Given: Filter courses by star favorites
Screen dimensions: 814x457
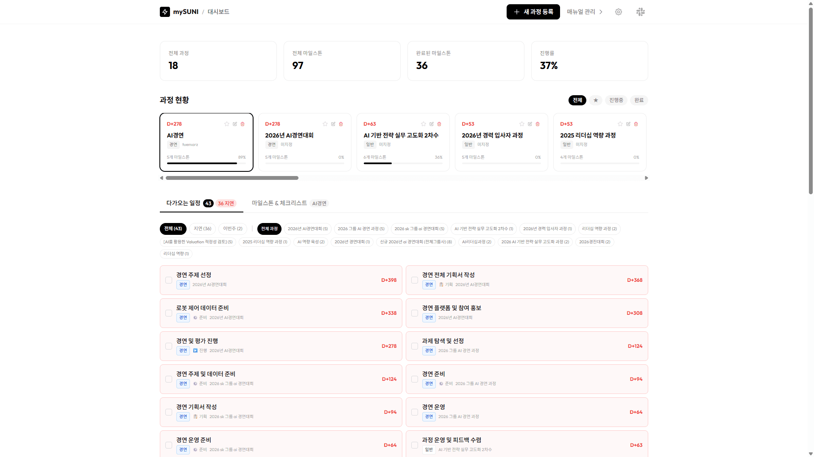Looking at the screenshot, I should [596, 100].
